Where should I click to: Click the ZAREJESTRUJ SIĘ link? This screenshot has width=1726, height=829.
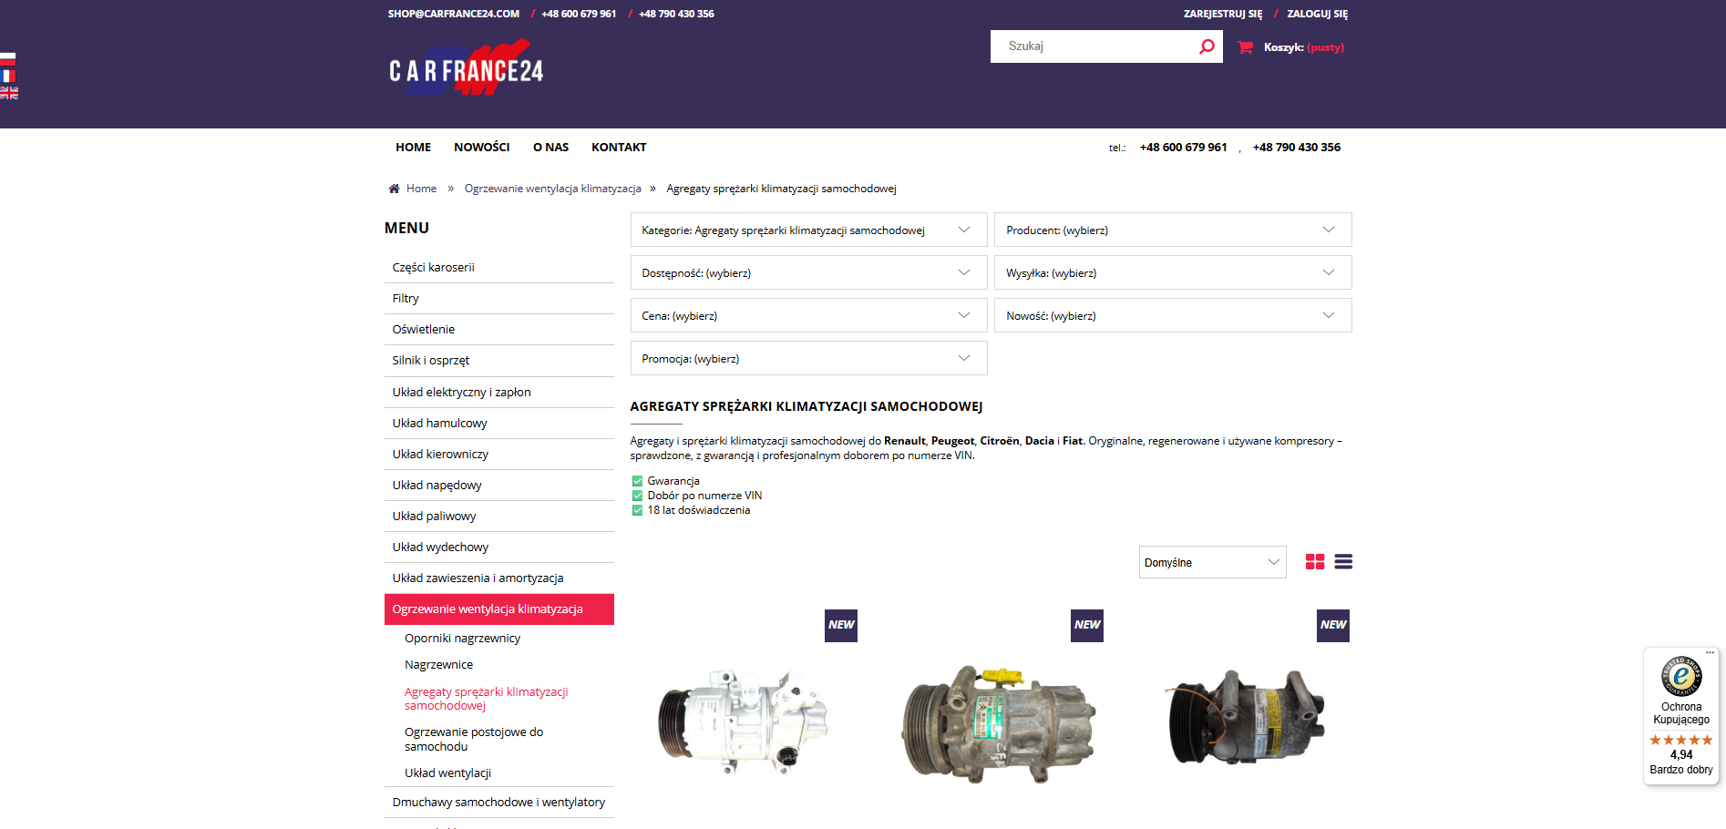click(1222, 14)
